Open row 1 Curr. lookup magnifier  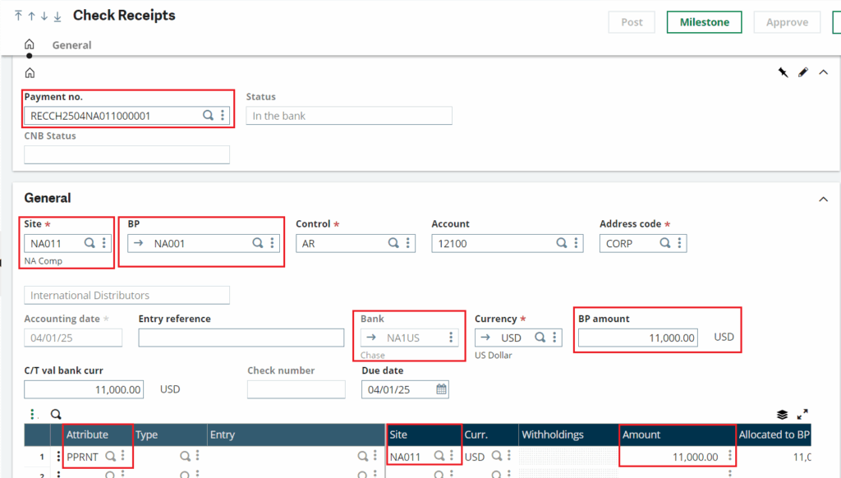497,456
